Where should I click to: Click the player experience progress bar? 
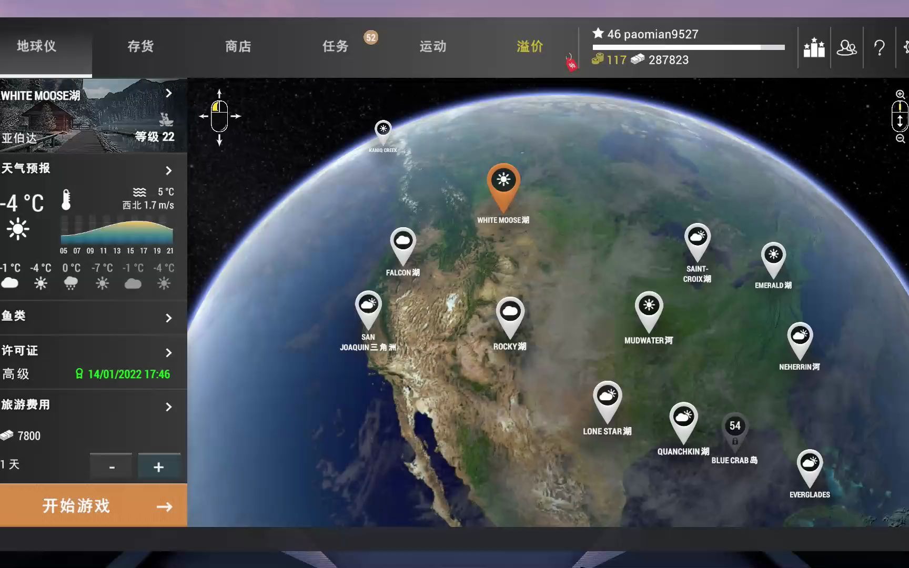[689, 47]
